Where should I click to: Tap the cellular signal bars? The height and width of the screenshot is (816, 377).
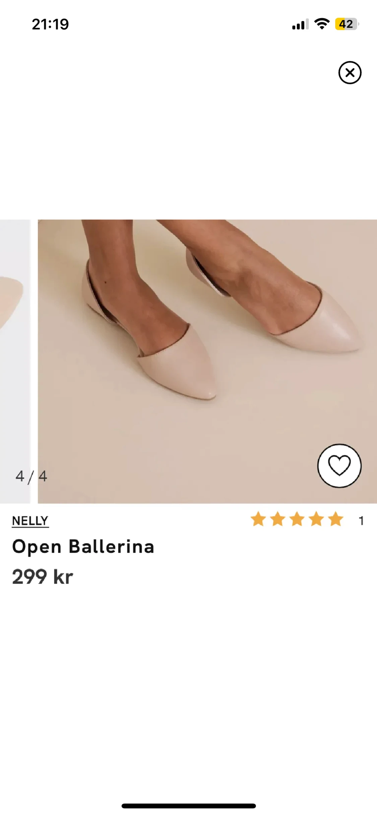(x=300, y=24)
